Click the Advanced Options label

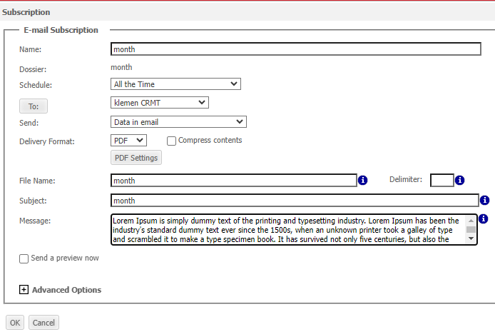tap(66, 290)
